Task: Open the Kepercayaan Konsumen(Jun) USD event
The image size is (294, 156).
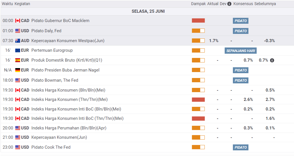Action: 59,137
